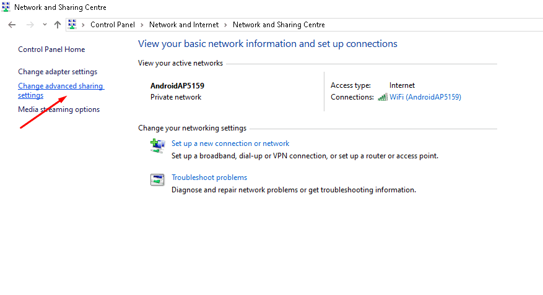Image resolution: width=543 pixels, height=295 pixels.
Task: Open the WiFi (AndroidAP5159) connection link
Action: [x=425, y=97]
